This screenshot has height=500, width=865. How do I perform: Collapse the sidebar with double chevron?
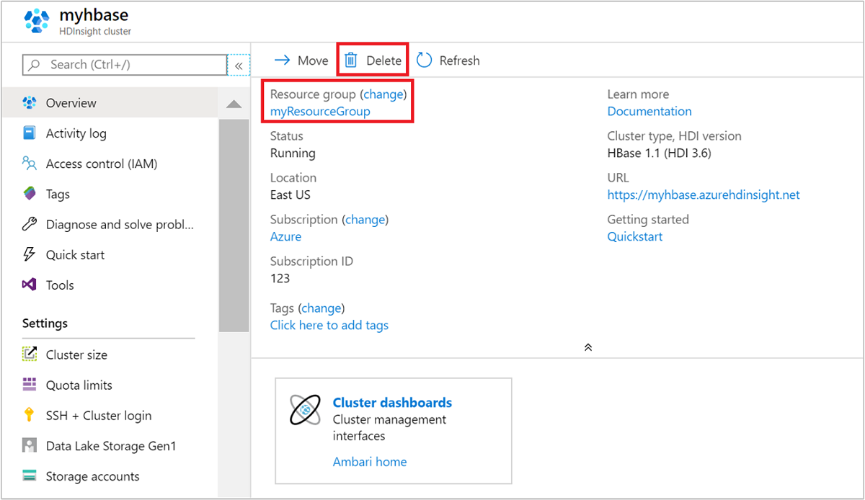[239, 65]
